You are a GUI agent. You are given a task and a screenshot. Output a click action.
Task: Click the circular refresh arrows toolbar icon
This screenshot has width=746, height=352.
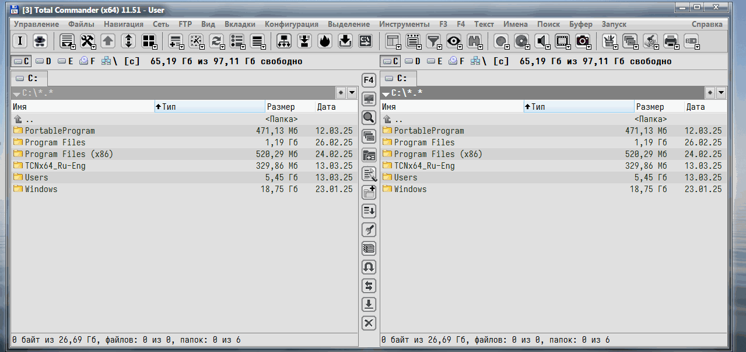click(x=216, y=41)
